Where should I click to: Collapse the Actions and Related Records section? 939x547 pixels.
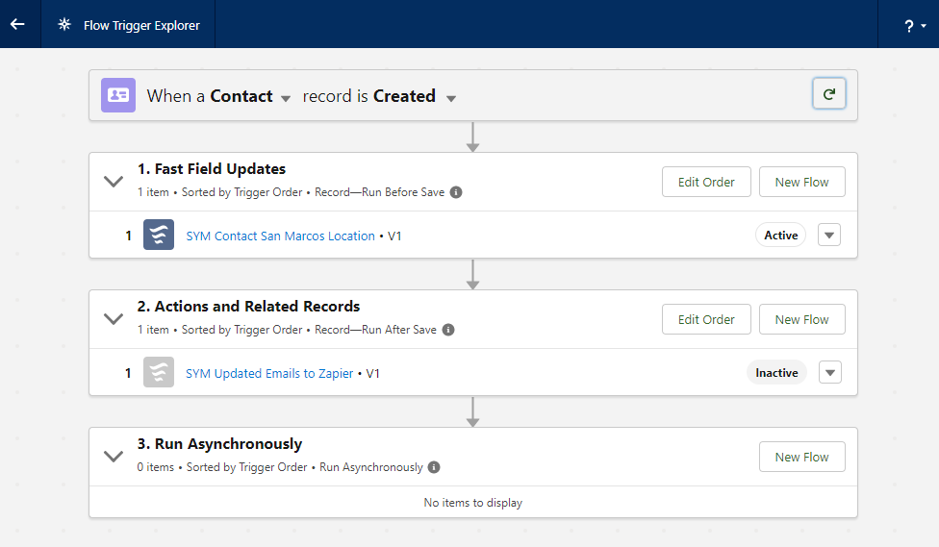tap(114, 318)
